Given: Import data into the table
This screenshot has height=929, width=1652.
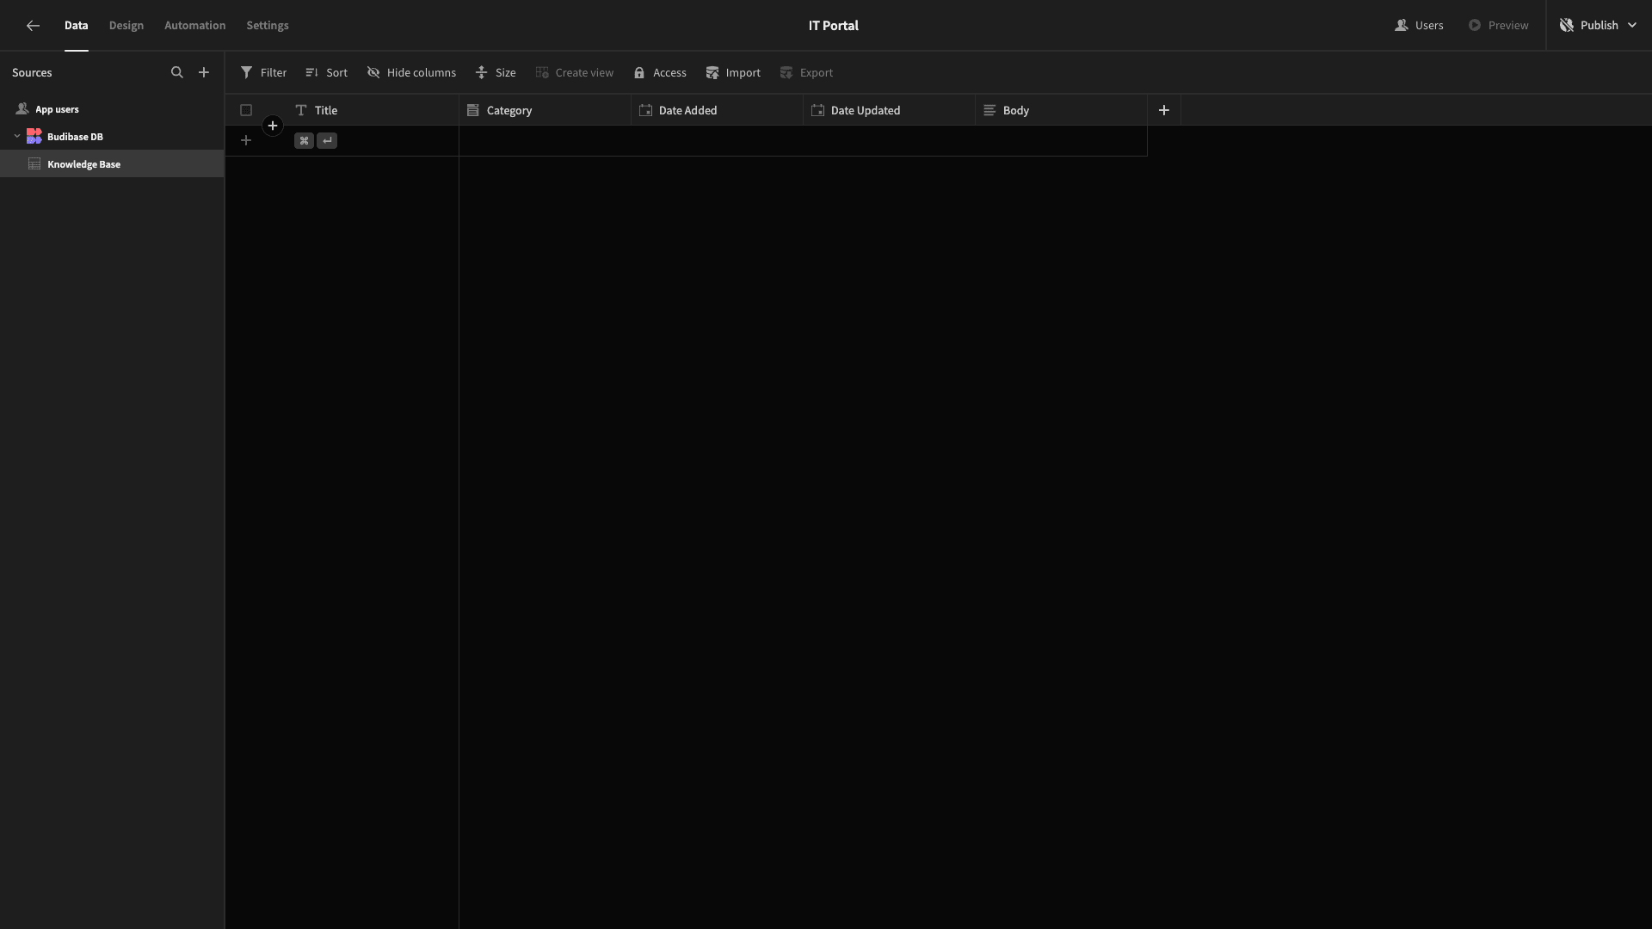Looking at the screenshot, I should pyautogui.click(x=733, y=73).
